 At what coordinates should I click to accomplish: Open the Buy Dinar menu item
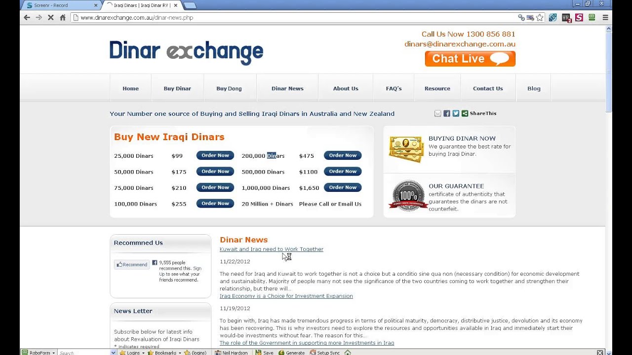(x=177, y=89)
